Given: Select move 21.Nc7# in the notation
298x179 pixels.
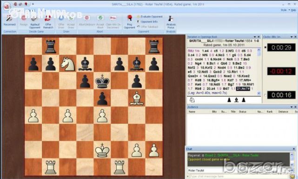Looking at the screenshot, I should (243, 88).
